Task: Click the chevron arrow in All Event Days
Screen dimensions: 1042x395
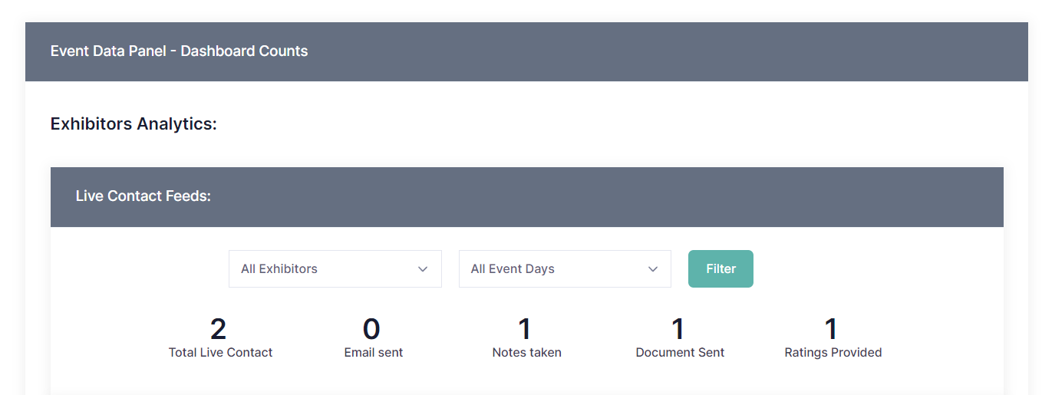Action: [x=653, y=269]
